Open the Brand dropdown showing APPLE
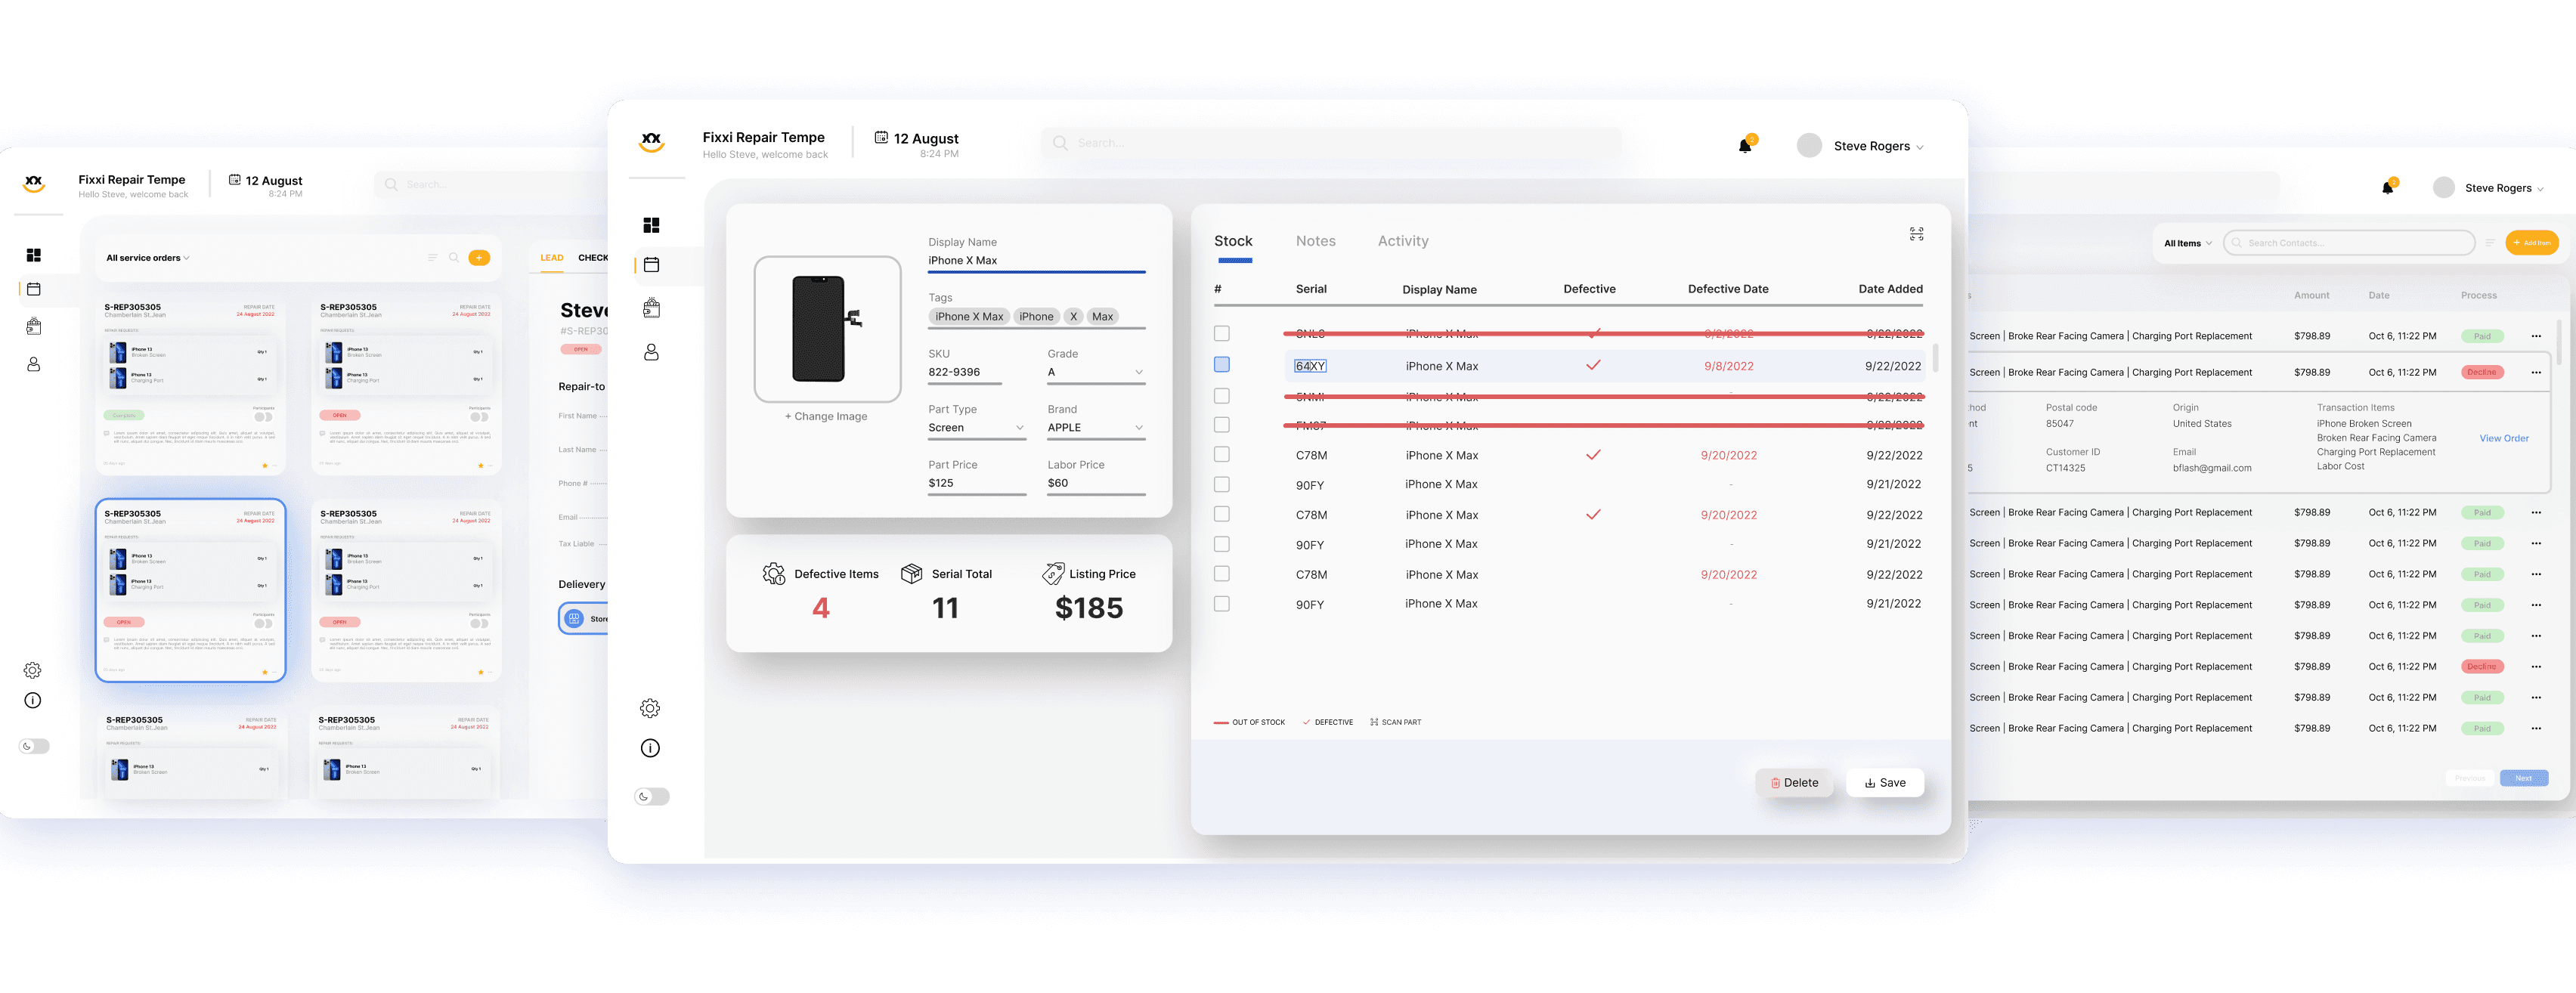 (x=1095, y=428)
